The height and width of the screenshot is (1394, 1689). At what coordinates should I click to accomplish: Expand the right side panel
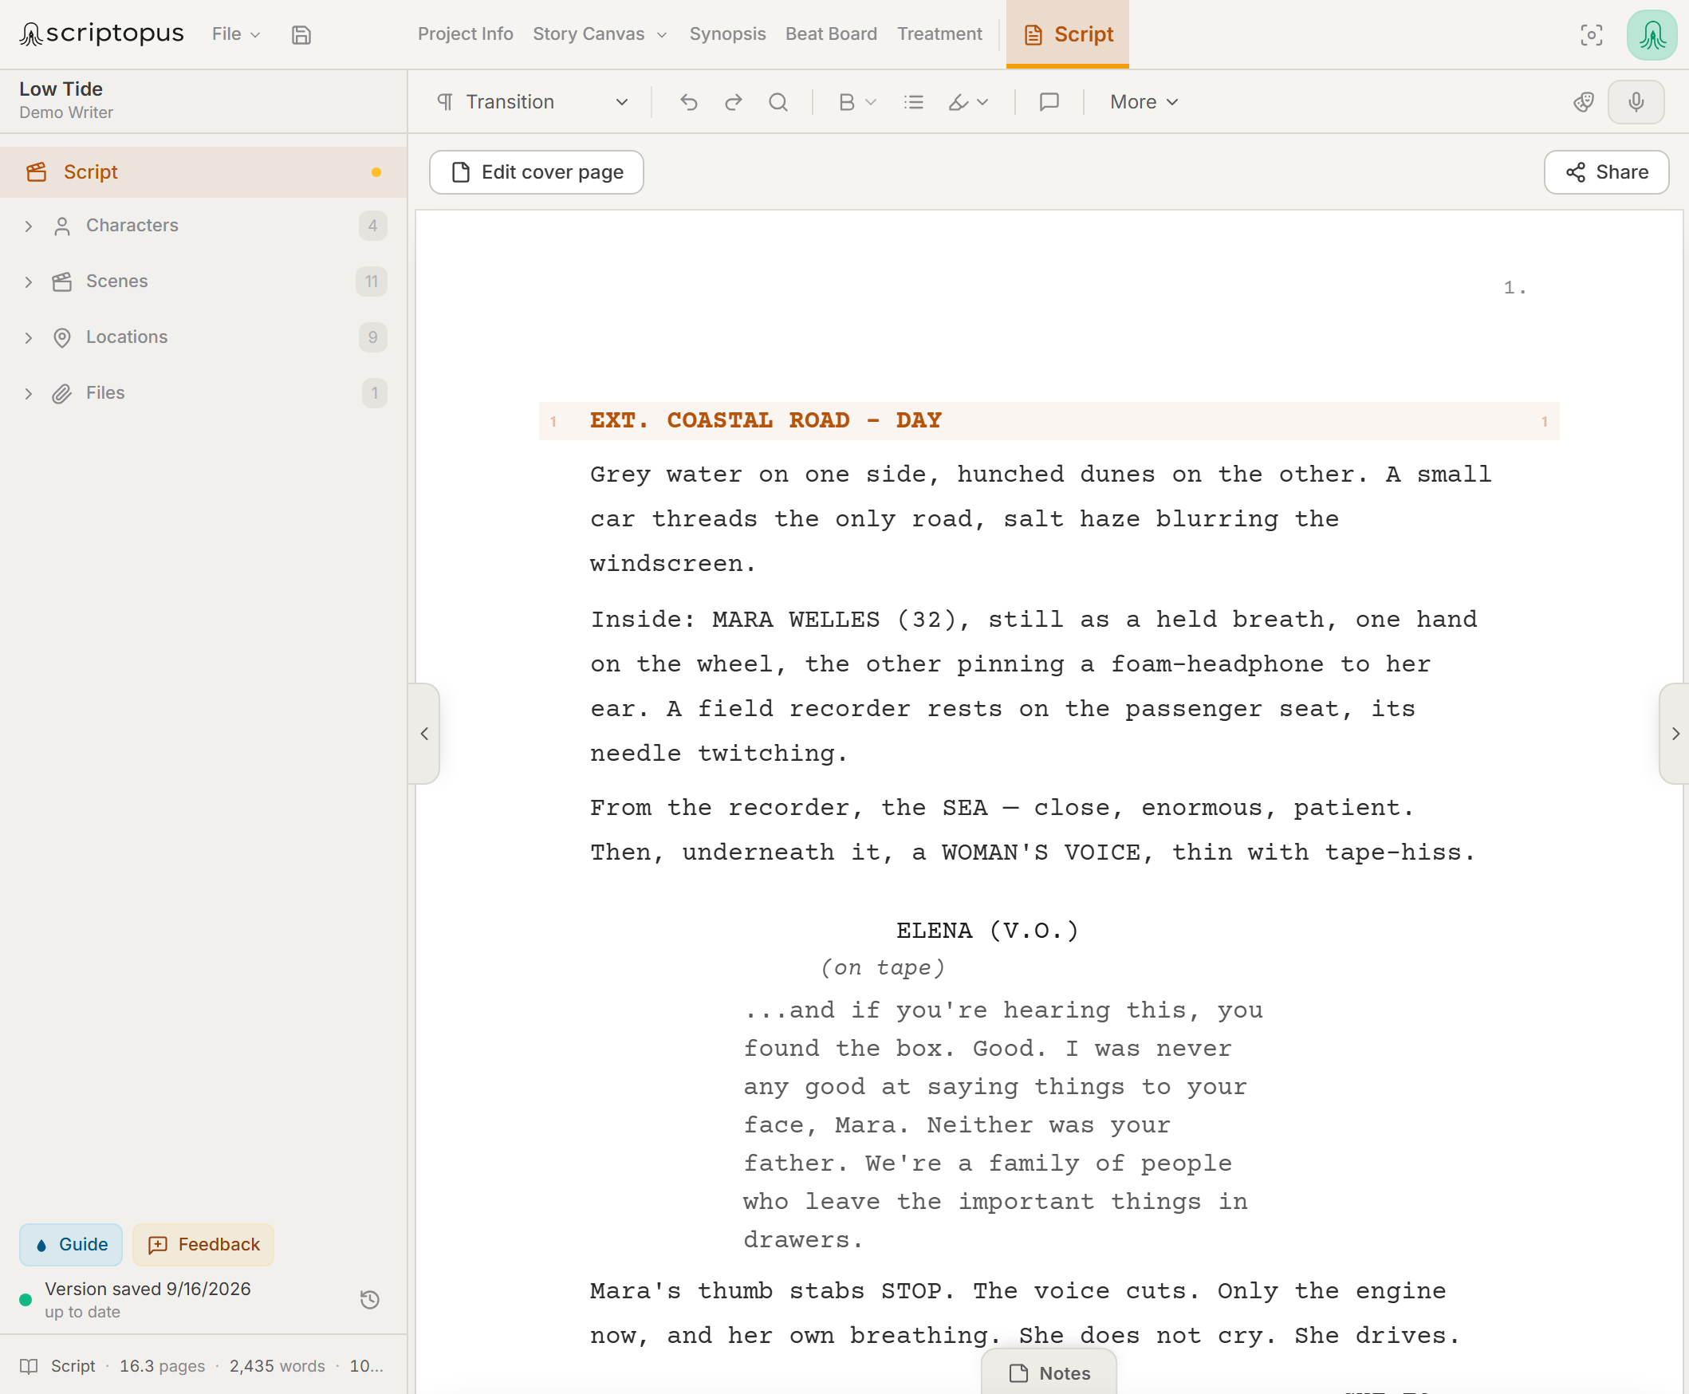point(1675,733)
